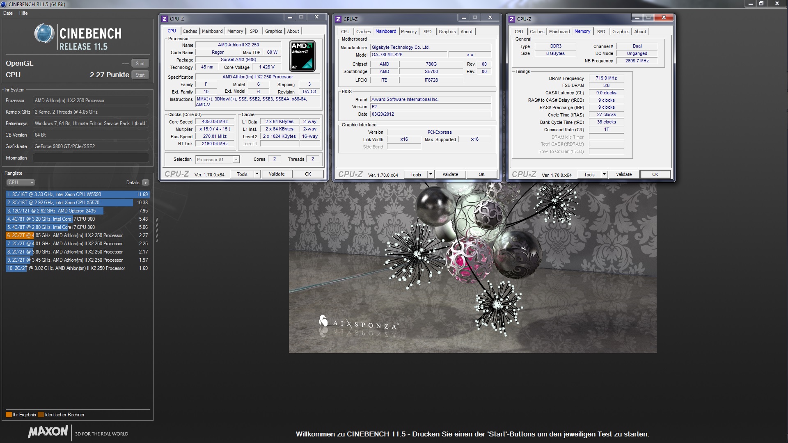Click Validate in CPU-Z Memory window
The width and height of the screenshot is (788, 443).
tap(624, 174)
